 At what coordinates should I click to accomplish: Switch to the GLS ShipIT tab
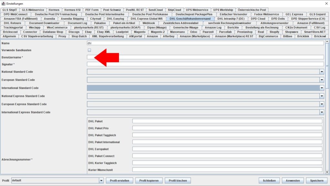[x=10, y=10]
